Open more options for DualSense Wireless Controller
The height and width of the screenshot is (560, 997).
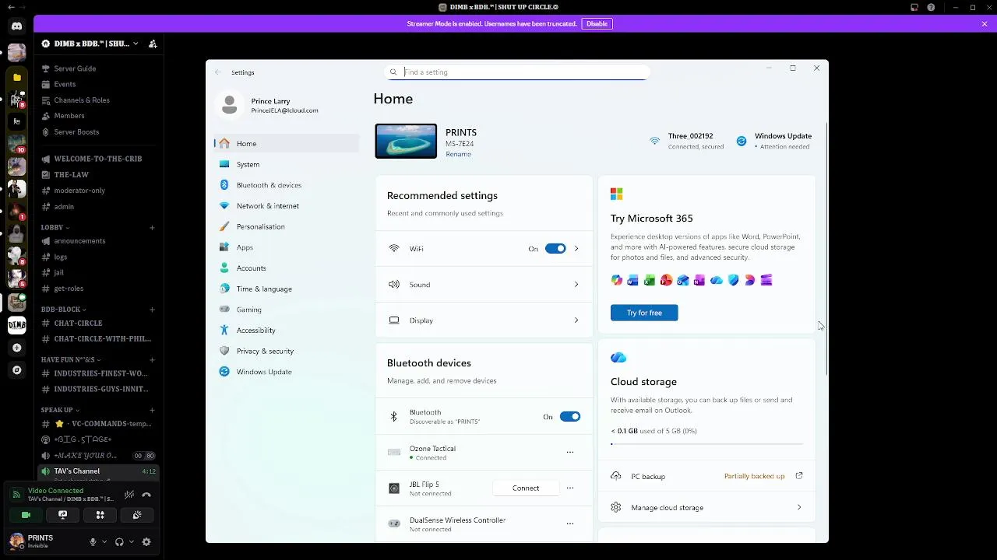coord(570,523)
